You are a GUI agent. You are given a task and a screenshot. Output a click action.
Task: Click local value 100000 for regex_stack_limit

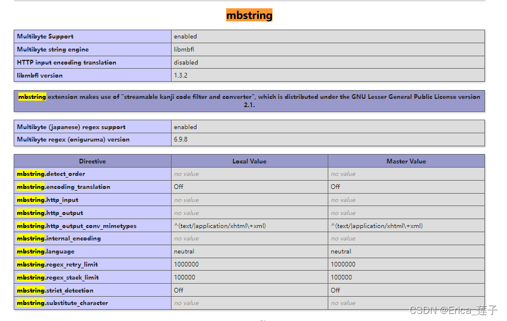coord(184,277)
